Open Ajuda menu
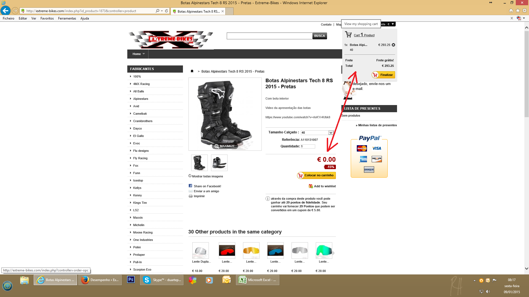Image resolution: width=529 pixels, height=297 pixels. pos(85,18)
